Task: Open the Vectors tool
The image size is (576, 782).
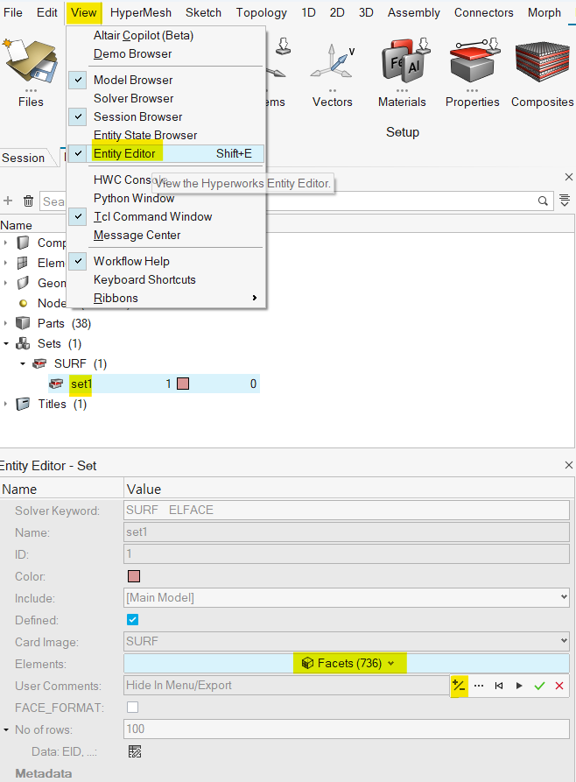Action: pos(332,62)
